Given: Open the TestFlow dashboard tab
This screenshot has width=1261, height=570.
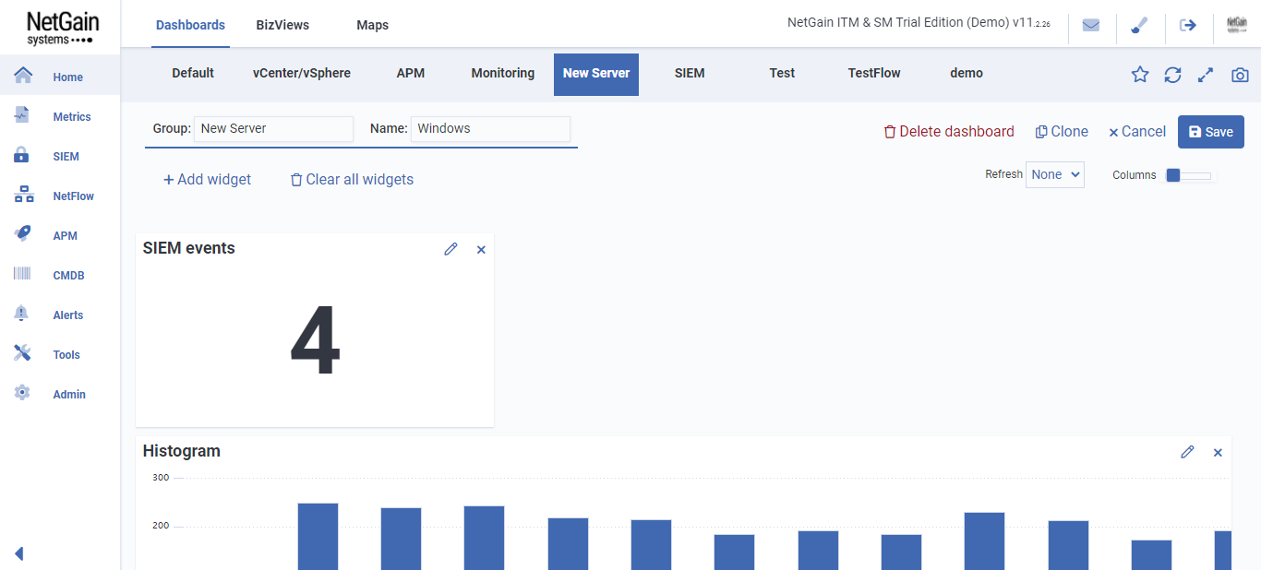Looking at the screenshot, I should [x=874, y=74].
